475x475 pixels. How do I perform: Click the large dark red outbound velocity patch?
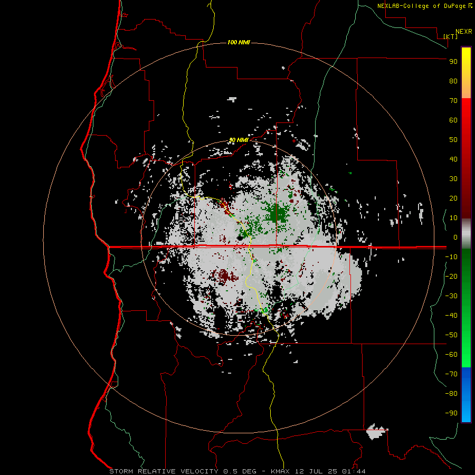click(x=224, y=276)
